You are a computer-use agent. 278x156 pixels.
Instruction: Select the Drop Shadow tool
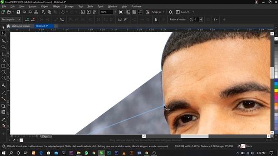tap(3, 106)
